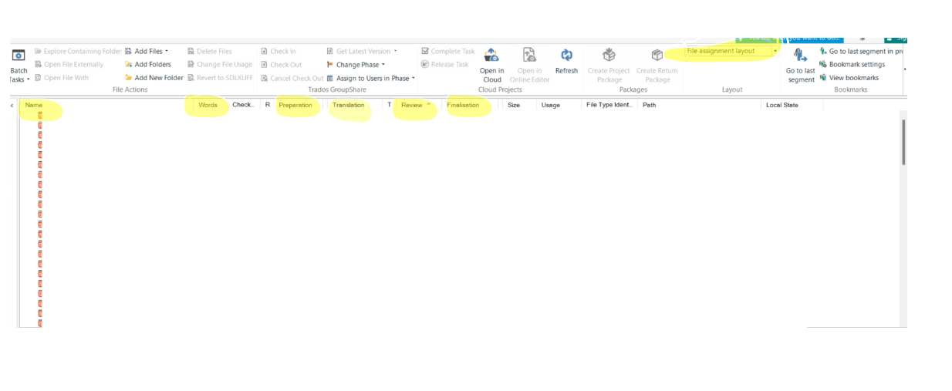Screen dimensions: 952x391
Task: Click Revert to SDLXLIFF icon
Action: 191,78
